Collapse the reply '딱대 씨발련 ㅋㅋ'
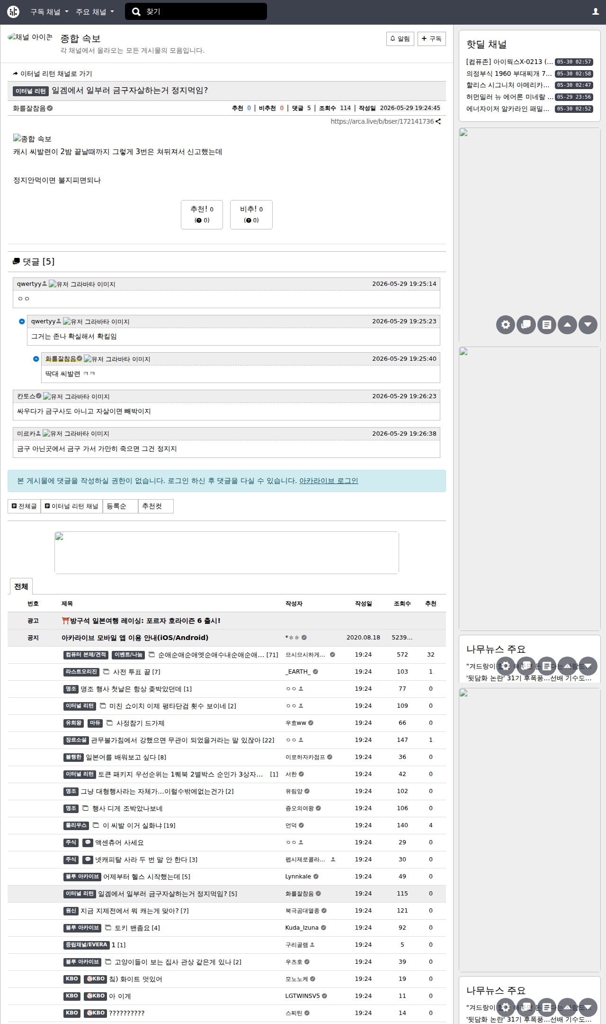The height and width of the screenshot is (1024, 606). pos(36,359)
